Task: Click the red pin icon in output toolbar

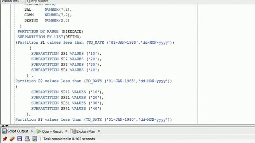Action: [x=5, y=139]
